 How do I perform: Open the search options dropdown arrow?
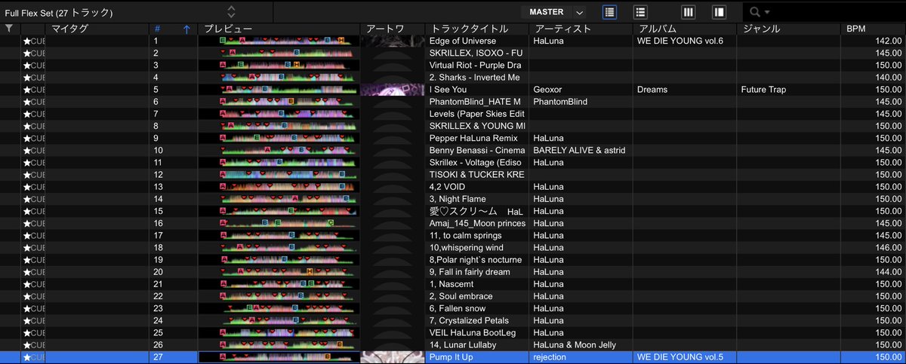coord(768,13)
